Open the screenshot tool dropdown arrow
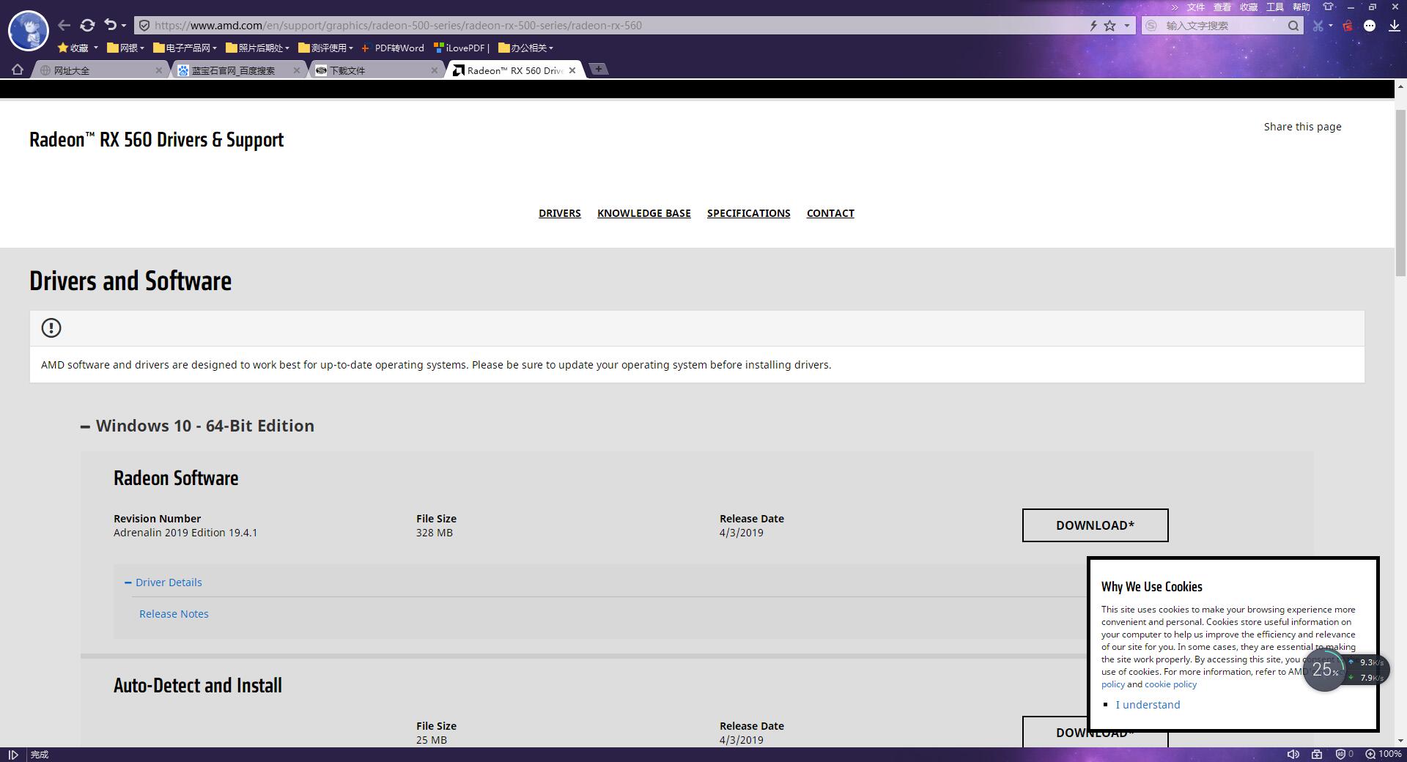Viewport: 1407px width, 762px height. coord(1331,26)
